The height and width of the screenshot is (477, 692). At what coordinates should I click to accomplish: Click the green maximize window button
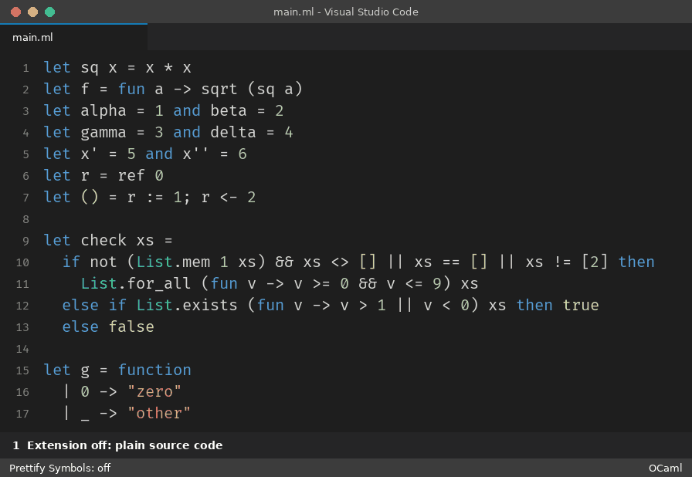(50, 12)
